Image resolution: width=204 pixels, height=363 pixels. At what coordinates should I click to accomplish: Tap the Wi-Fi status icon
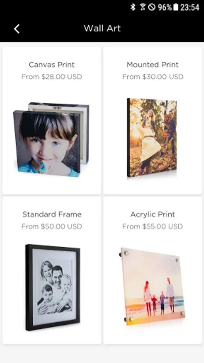142,7
